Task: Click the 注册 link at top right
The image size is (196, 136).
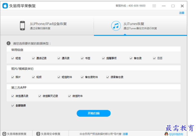Action: coord(181,13)
